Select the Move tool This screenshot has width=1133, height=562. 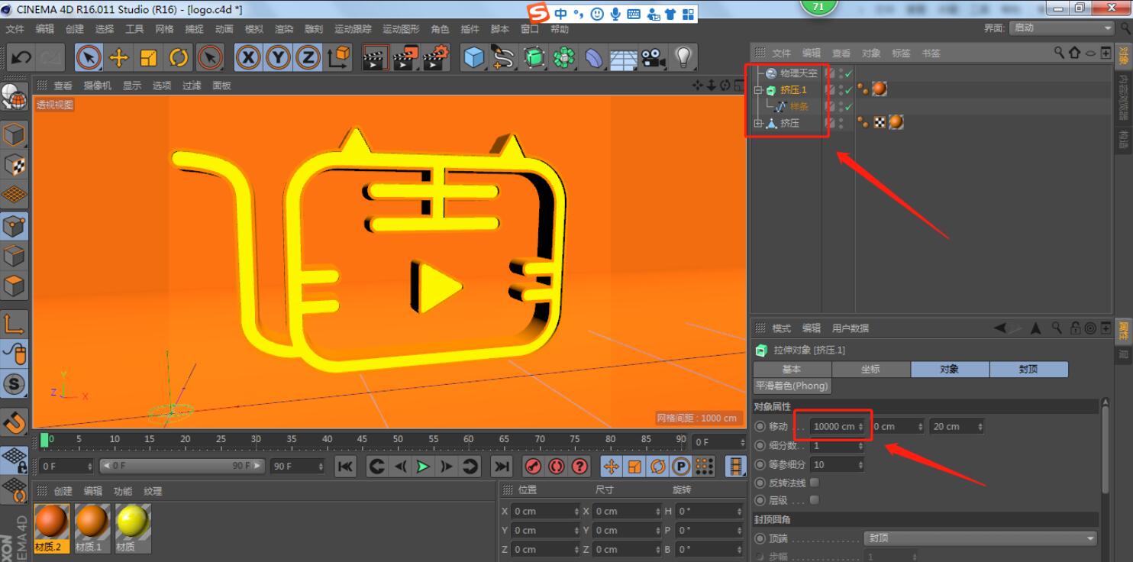click(x=119, y=57)
